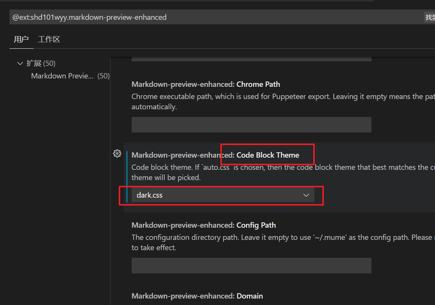Click the dropdown chevron on the dark.css selector
Image resolution: width=435 pixels, height=305 pixels.
306,195
